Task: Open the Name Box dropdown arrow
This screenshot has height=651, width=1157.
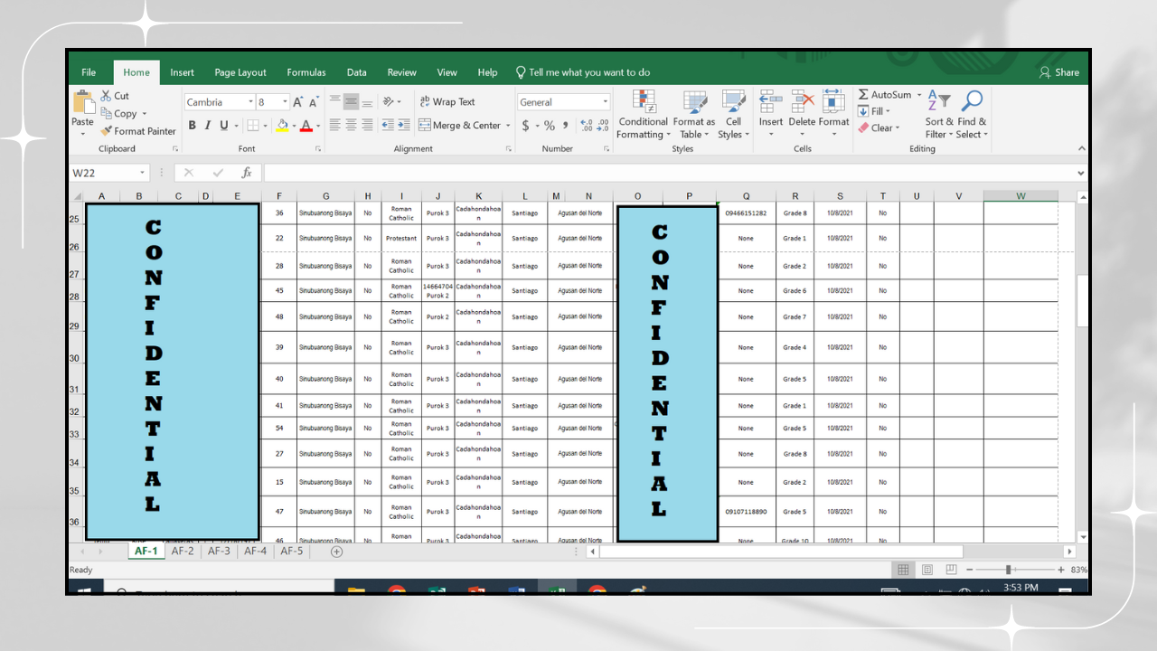Action: pos(143,173)
